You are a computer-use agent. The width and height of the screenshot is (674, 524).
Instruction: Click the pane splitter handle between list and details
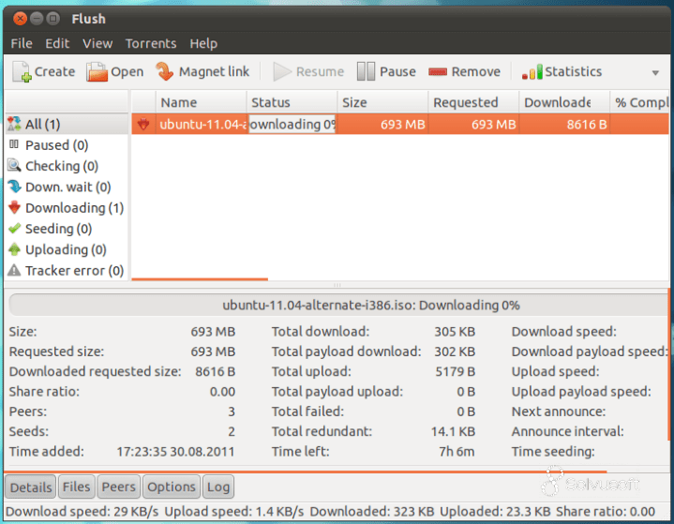337,285
